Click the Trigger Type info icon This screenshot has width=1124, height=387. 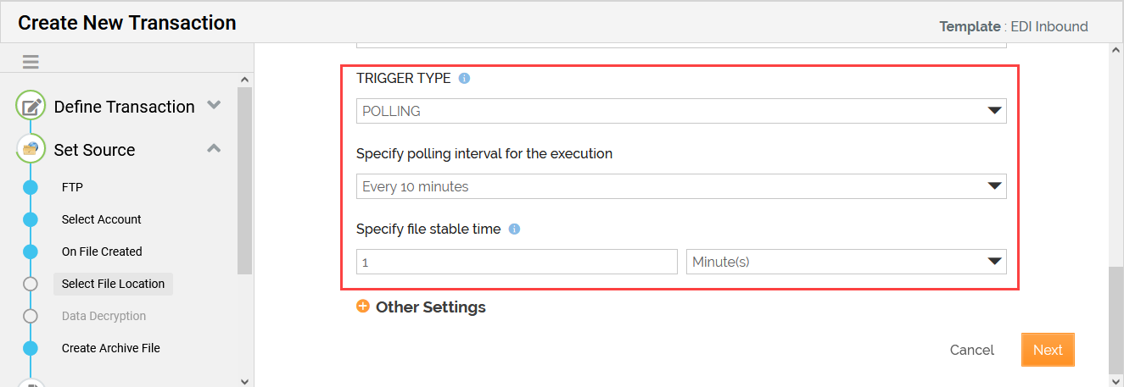[x=464, y=79]
